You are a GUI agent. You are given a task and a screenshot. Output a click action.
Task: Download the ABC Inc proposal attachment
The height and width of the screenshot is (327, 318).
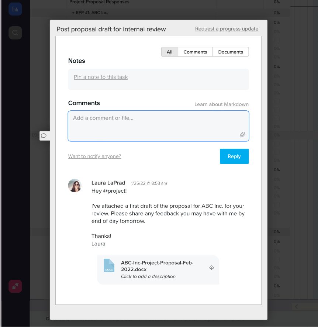click(x=211, y=267)
